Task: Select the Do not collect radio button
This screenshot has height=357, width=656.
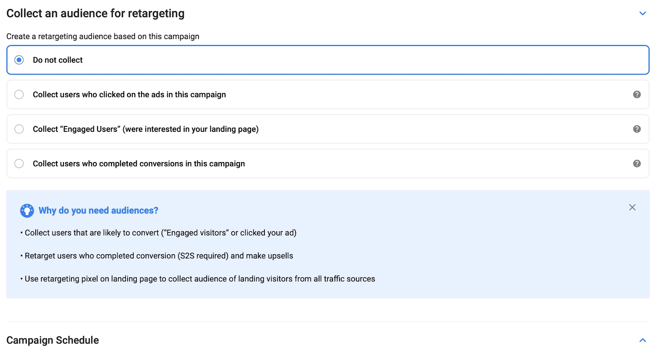Action: point(19,60)
